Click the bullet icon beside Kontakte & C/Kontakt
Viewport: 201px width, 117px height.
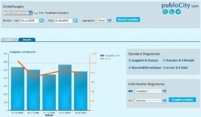164,61
